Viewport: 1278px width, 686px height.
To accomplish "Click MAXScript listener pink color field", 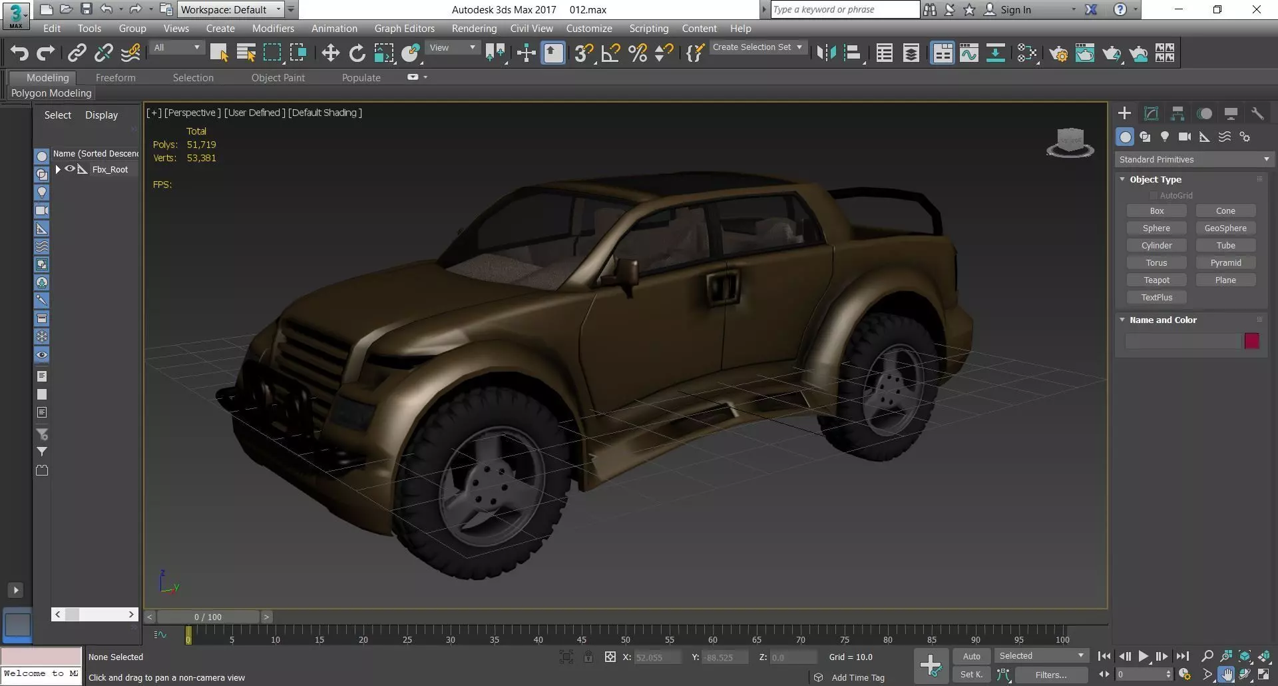I will pyautogui.click(x=41, y=656).
